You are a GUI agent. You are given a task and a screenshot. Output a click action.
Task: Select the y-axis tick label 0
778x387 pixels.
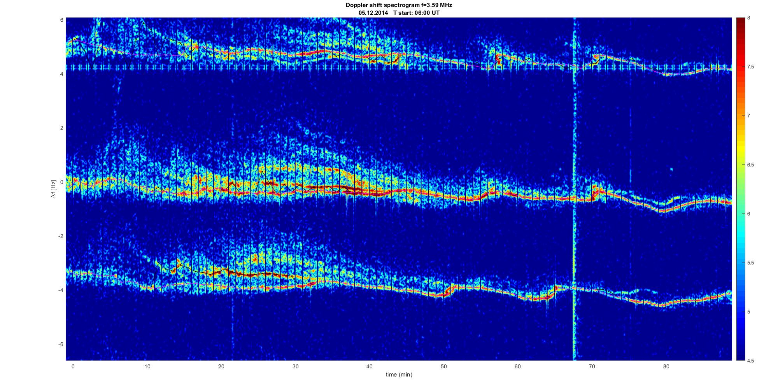[61, 182]
